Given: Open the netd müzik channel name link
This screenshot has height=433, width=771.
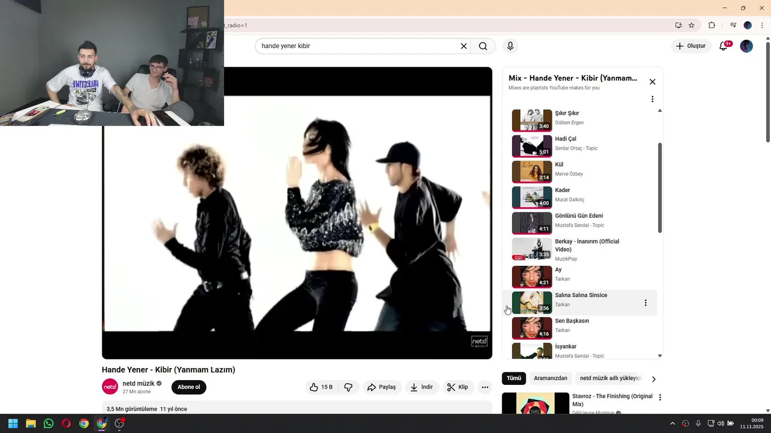Looking at the screenshot, I should coord(139,384).
